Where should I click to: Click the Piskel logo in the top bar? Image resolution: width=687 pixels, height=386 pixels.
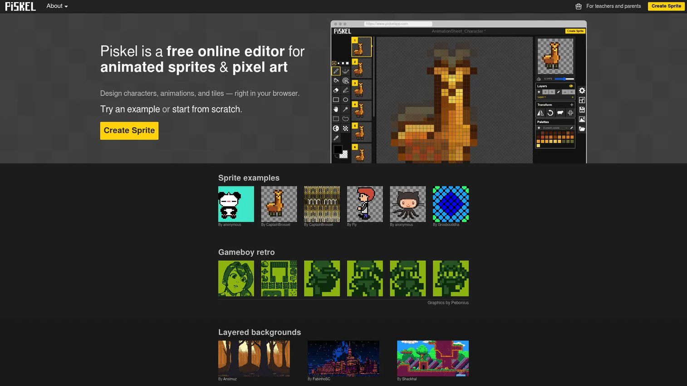20,6
